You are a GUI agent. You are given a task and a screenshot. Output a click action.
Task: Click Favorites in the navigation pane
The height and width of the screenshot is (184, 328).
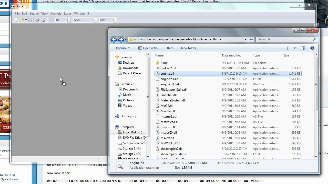[x=126, y=57]
